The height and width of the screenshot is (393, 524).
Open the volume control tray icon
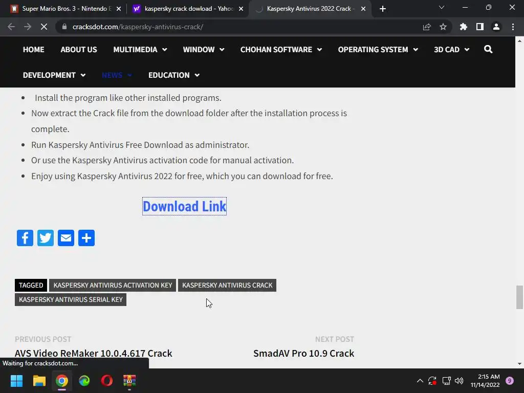click(x=459, y=381)
